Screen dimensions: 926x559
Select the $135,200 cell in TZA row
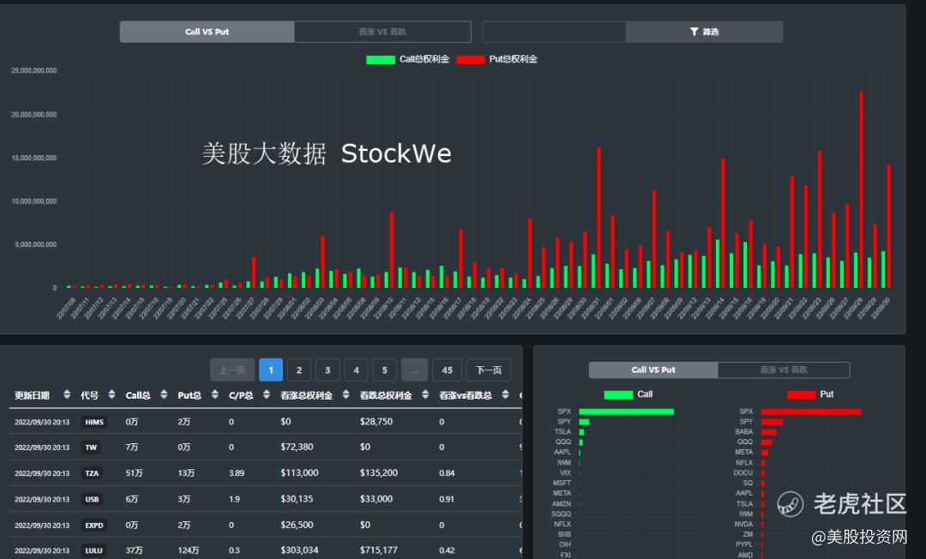click(x=379, y=472)
